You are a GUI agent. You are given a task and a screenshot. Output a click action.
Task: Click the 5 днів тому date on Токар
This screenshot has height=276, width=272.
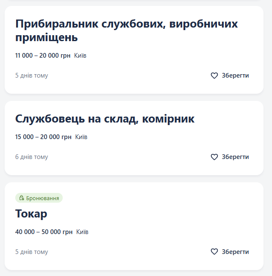(x=32, y=252)
